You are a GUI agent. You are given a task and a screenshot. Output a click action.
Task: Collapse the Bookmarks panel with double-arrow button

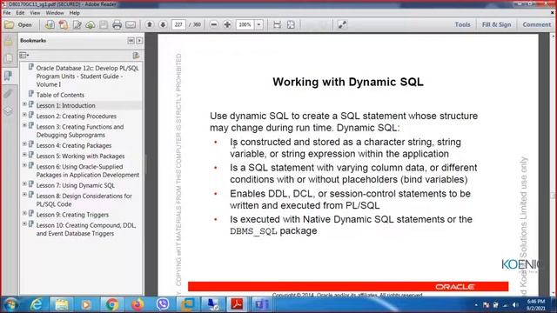[x=131, y=41]
